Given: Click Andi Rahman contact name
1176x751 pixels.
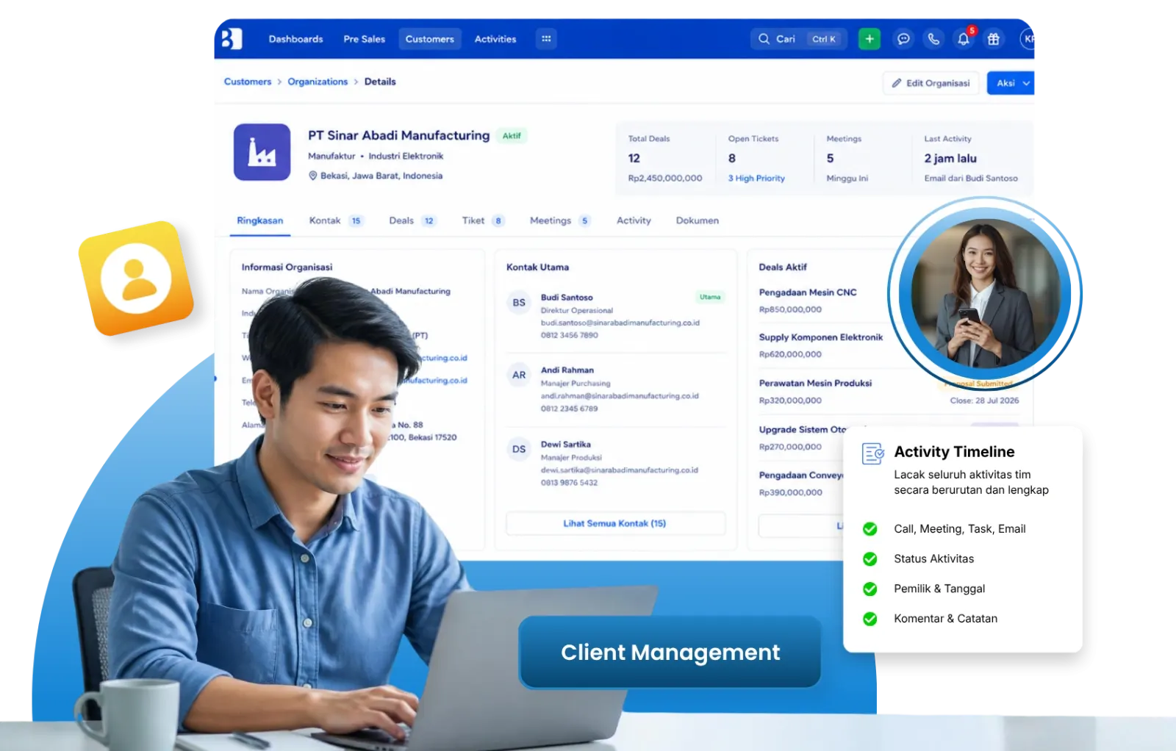Looking at the screenshot, I should point(567,370).
